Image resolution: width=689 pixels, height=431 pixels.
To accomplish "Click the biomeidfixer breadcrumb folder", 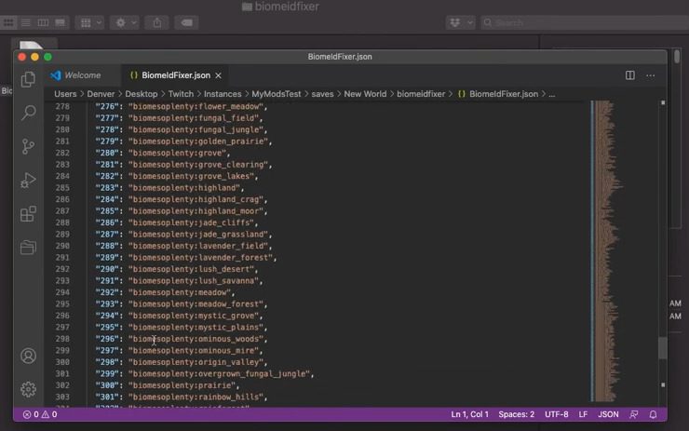I will click(x=421, y=94).
